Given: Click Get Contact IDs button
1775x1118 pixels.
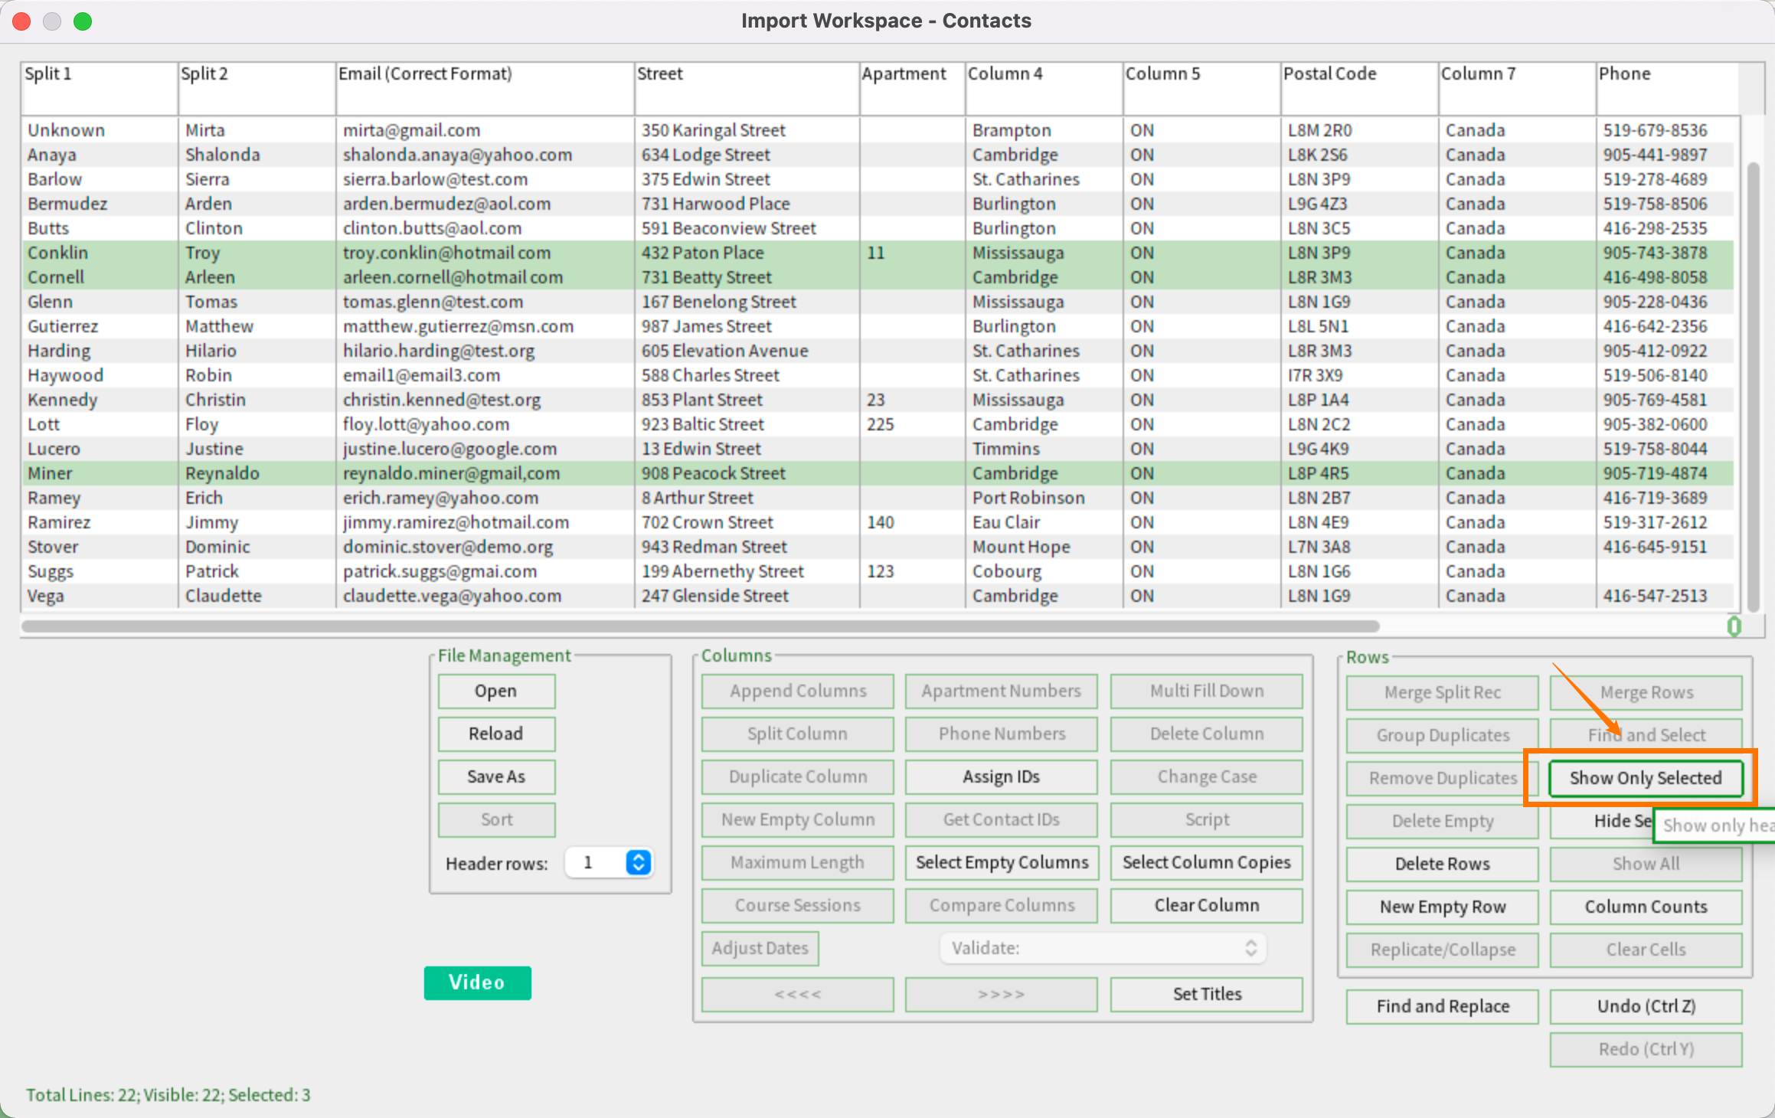Looking at the screenshot, I should [x=1001, y=819].
